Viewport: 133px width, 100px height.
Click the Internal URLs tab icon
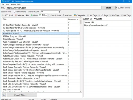tap(16, 15)
